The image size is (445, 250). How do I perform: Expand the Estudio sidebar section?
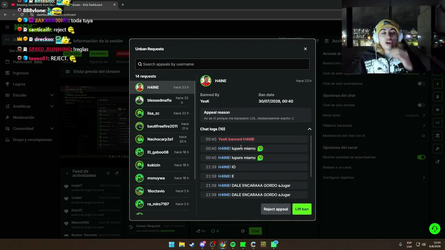(52, 95)
